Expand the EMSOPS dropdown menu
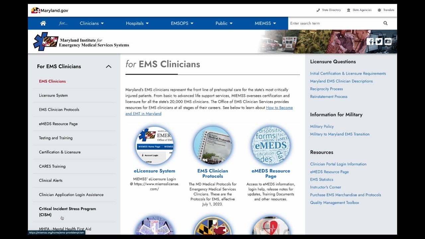The image size is (425, 239). coord(182,23)
